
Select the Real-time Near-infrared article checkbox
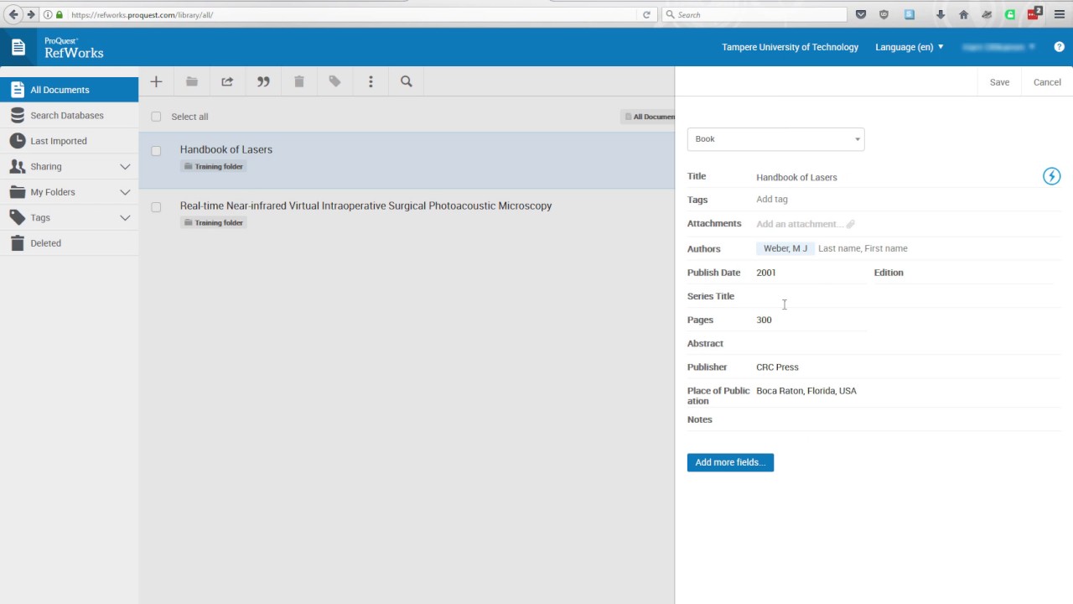[156, 207]
